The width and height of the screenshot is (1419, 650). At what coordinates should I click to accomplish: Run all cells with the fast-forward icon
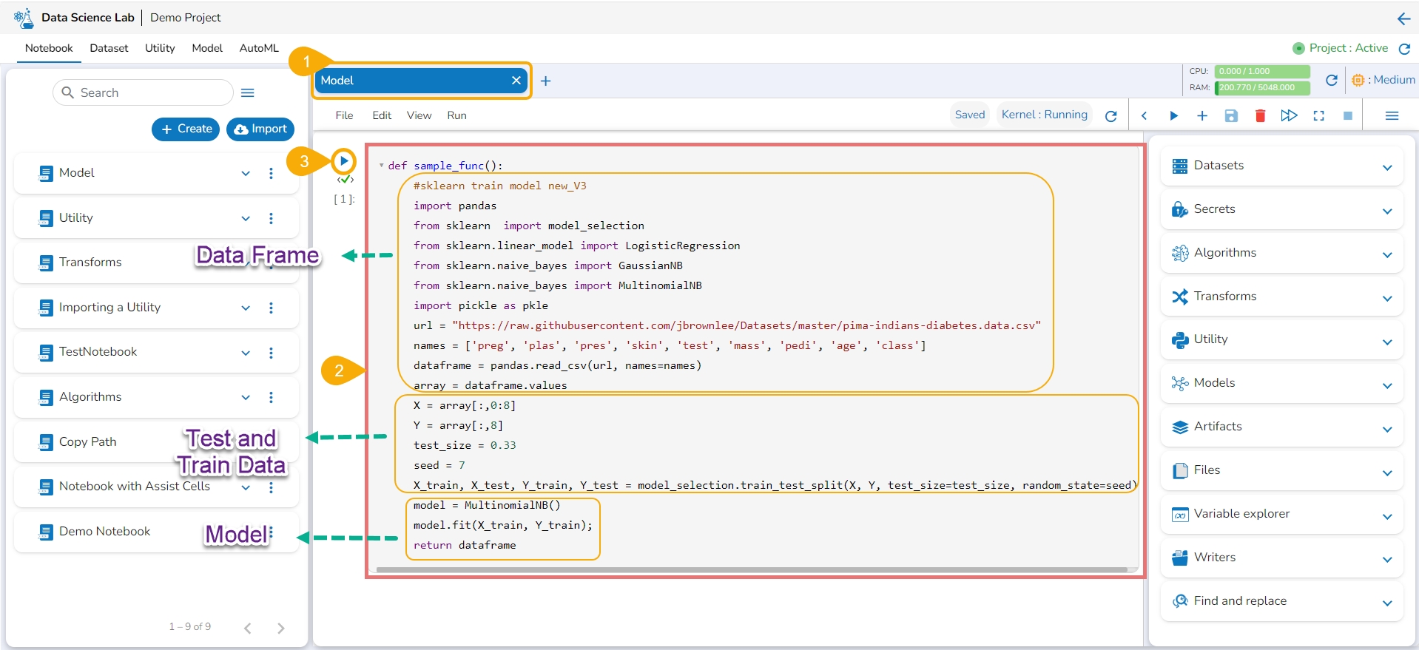coord(1289,116)
